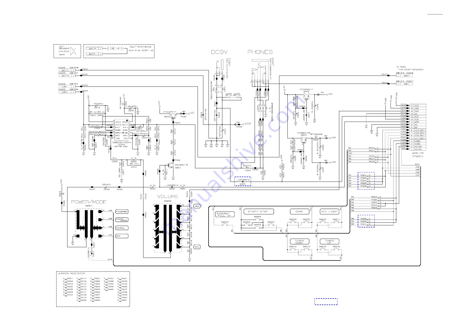Click the Q202 KTA1270-Y transistor symbol
Viewport: 465px width, 329px height.
click(173, 116)
